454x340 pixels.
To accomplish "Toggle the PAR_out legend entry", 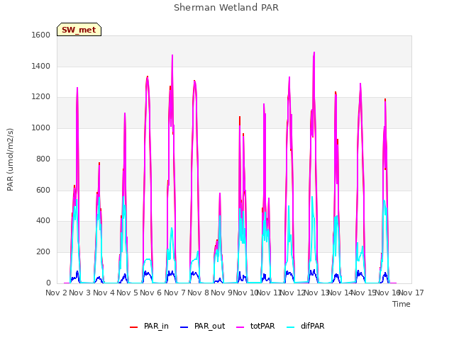I will pos(202,326).
